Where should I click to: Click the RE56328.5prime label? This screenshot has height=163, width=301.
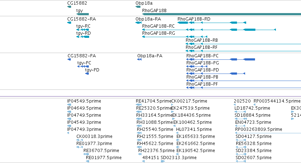click(x=254, y=144)
